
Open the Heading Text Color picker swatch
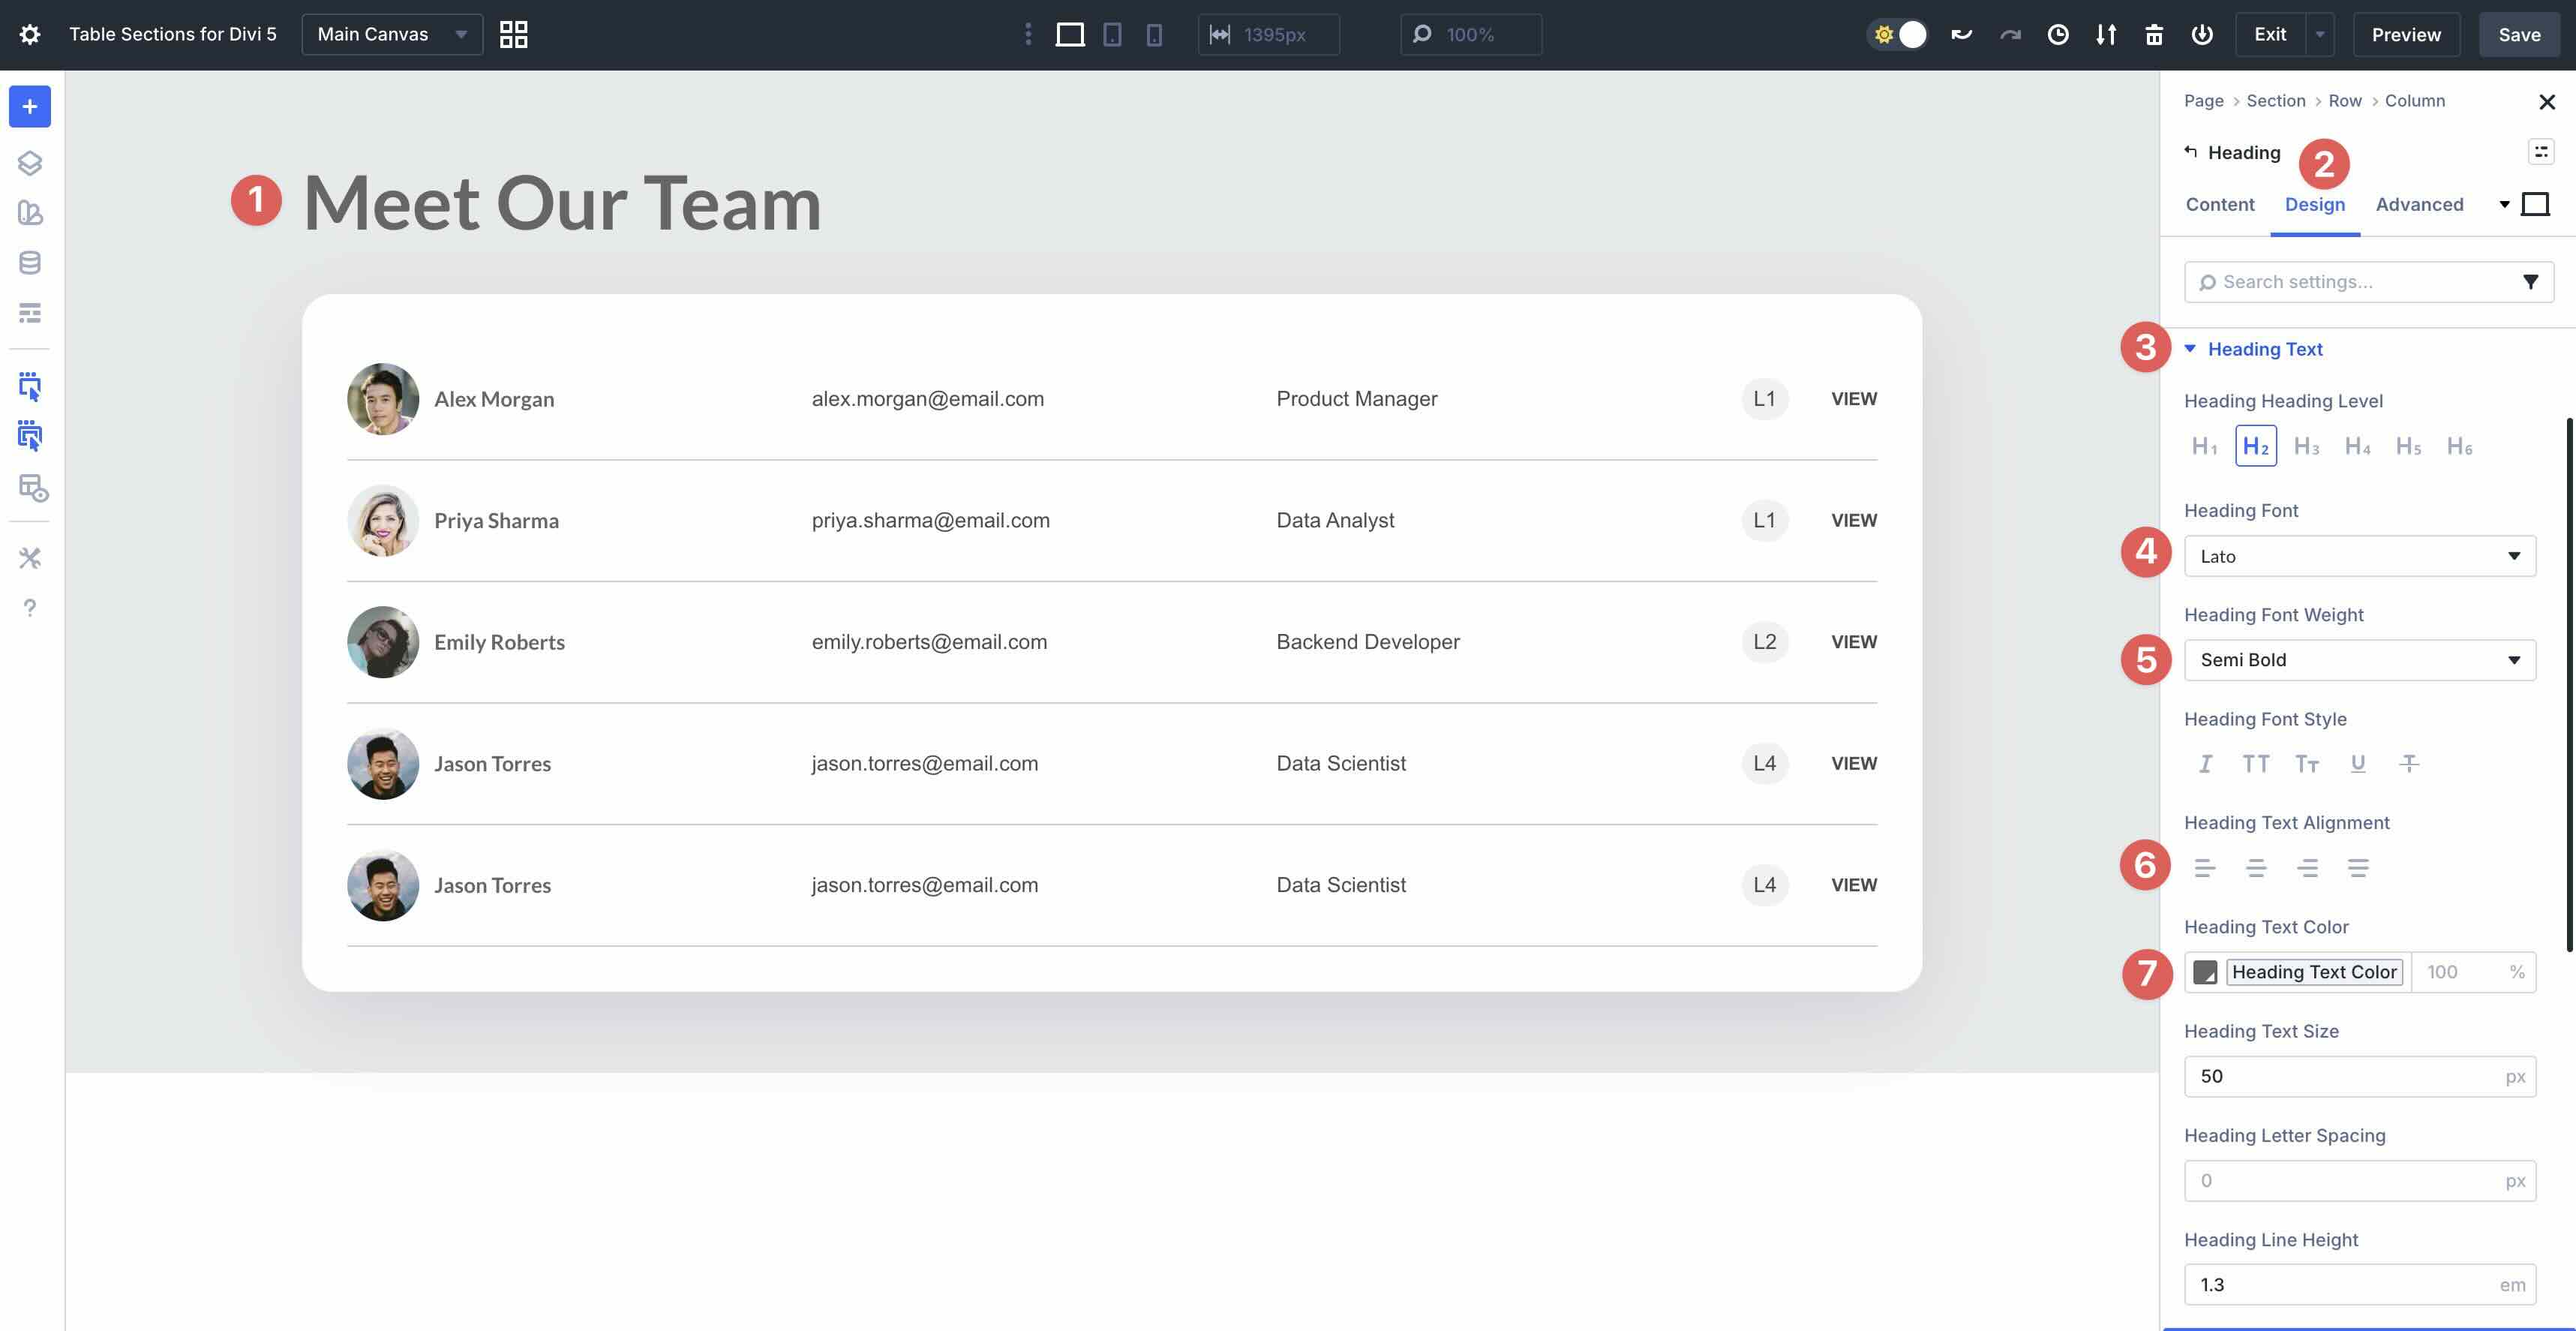click(x=2205, y=972)
